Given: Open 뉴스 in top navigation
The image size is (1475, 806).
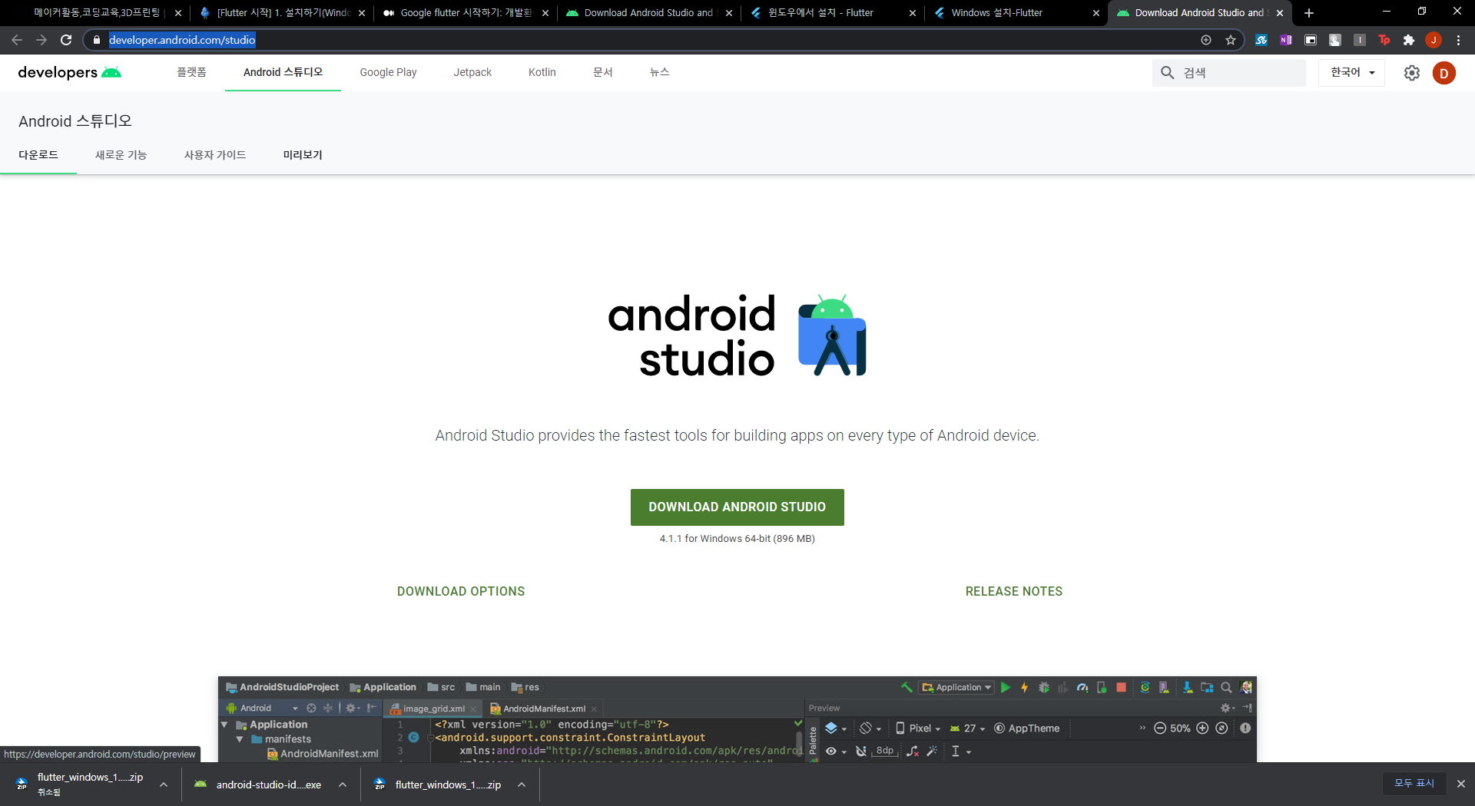Looking at the screenshot, I should (x=660, y=72).
